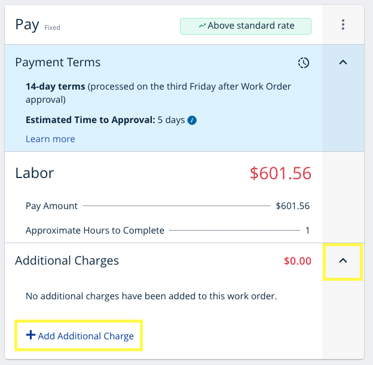This screenshot has width=373, height=365.
Task: Click the no additional charges message
Action: point(151,296)
